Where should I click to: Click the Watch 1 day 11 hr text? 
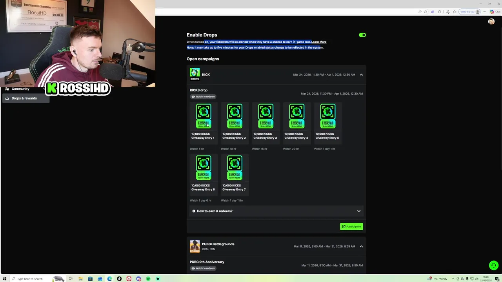coord(232,201)
